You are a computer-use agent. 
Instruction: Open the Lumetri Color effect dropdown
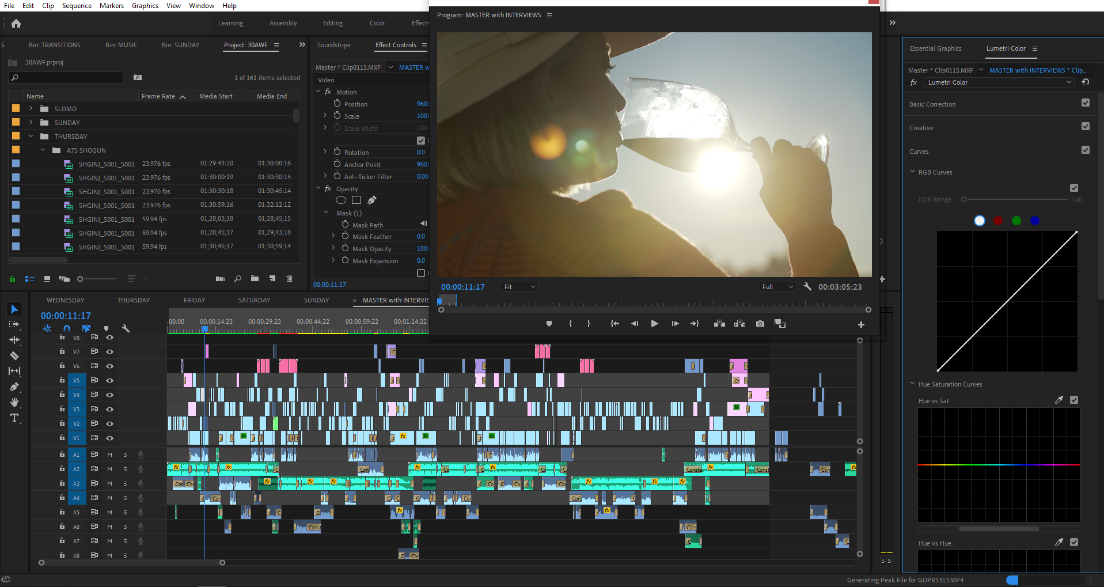999,82
